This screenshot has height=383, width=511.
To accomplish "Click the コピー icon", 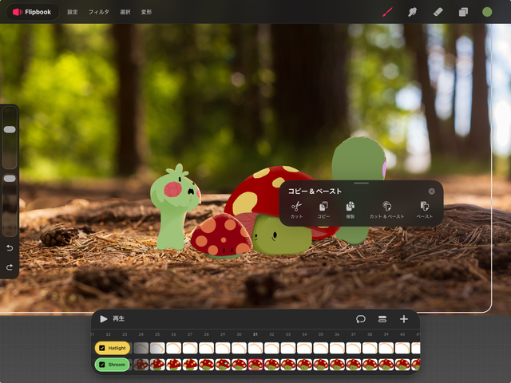I will (323, 206).
